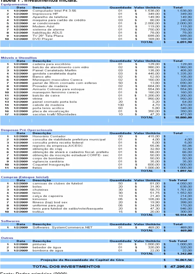Click 'balcão de atendimento com vidro' cell
The image size is (195, 274).
(x=61, y=67)
